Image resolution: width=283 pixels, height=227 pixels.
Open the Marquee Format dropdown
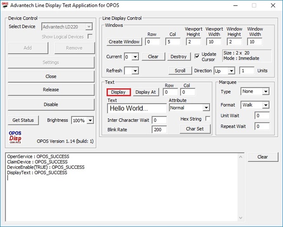click(x=265, y=105)
